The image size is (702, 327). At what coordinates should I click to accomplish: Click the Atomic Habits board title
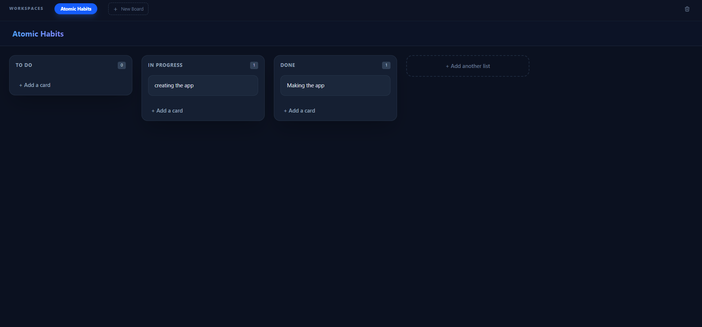38,34
